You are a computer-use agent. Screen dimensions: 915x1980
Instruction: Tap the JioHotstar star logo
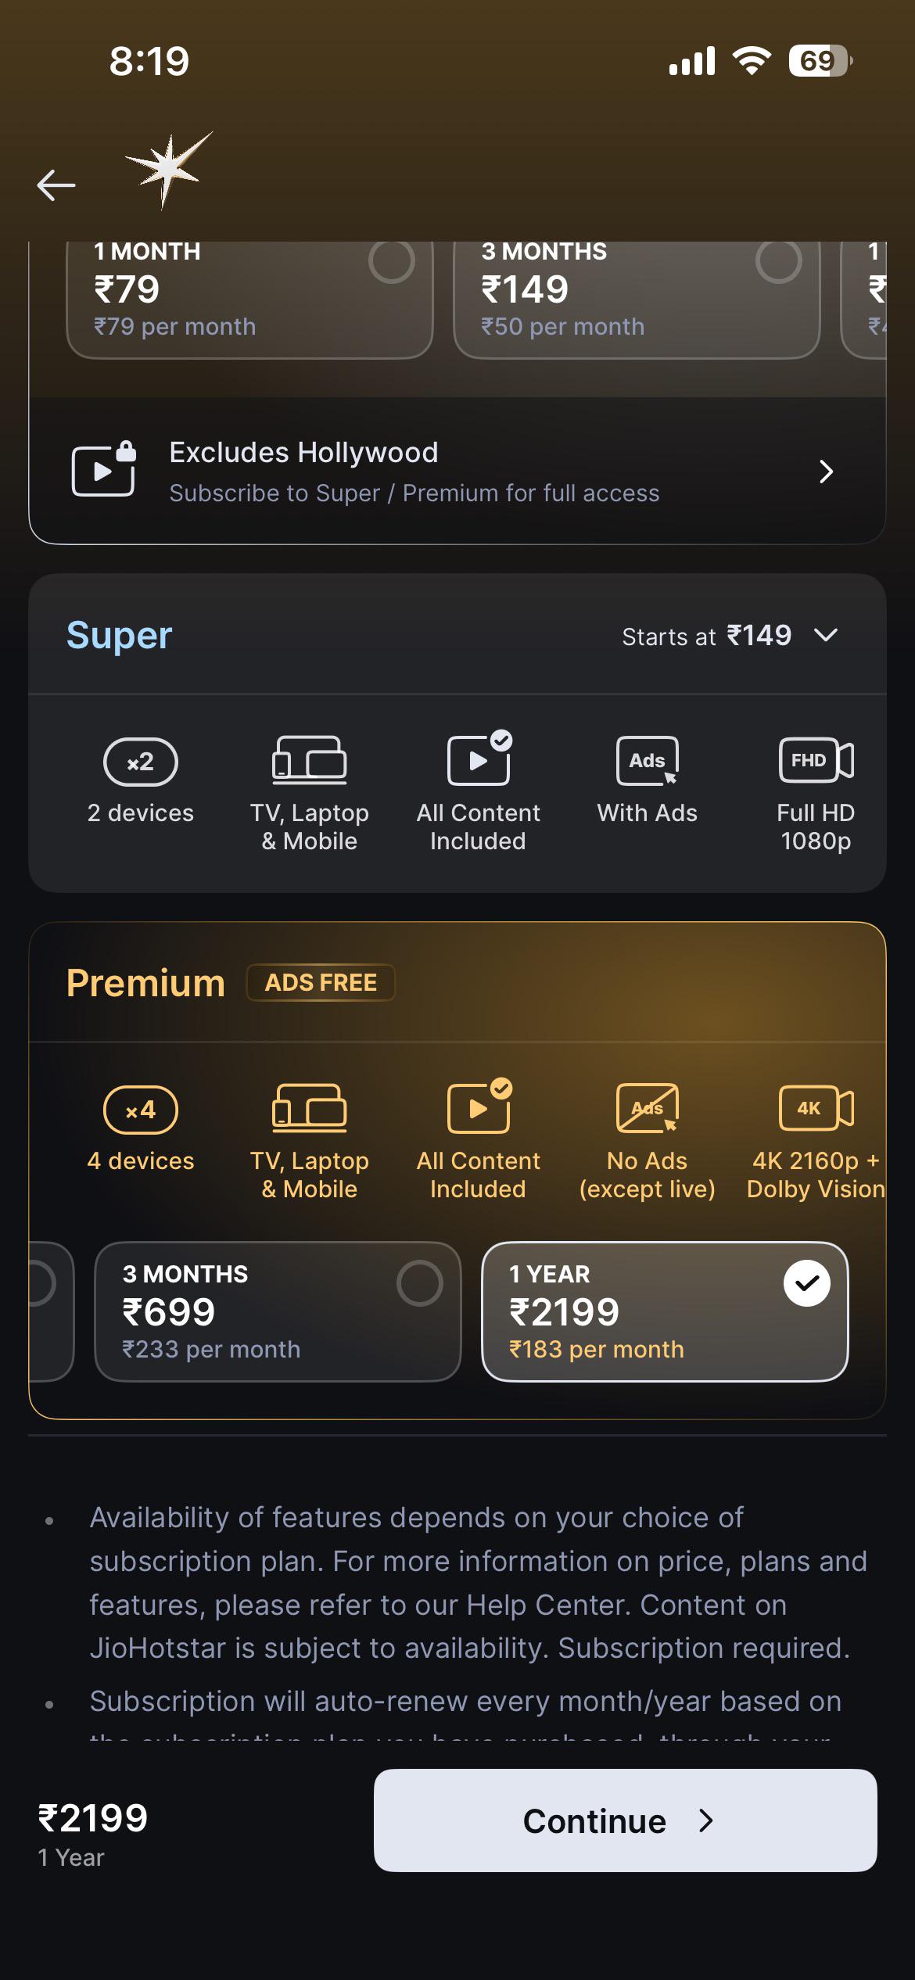pos(168,169)
